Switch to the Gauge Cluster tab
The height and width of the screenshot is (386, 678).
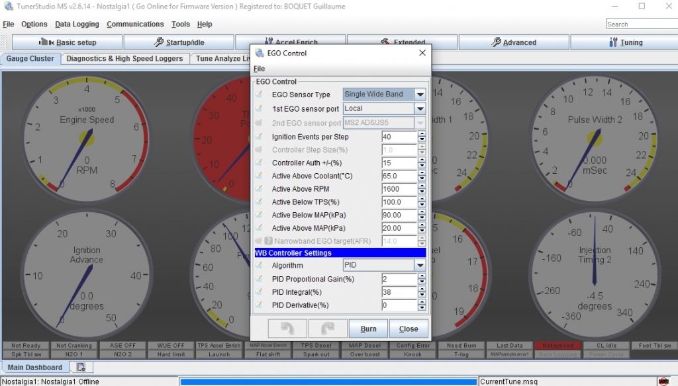tap(30, 59)
